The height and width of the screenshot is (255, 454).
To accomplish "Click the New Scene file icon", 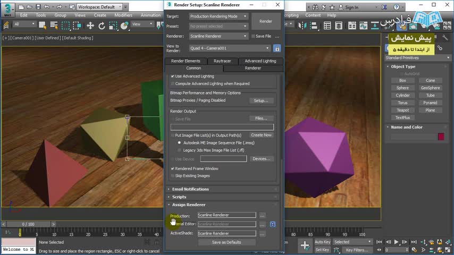I will 21,7.
